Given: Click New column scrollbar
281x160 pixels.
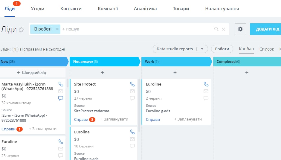Looking at the screenshot, I should pyautogui.click(x=67, y=83).
